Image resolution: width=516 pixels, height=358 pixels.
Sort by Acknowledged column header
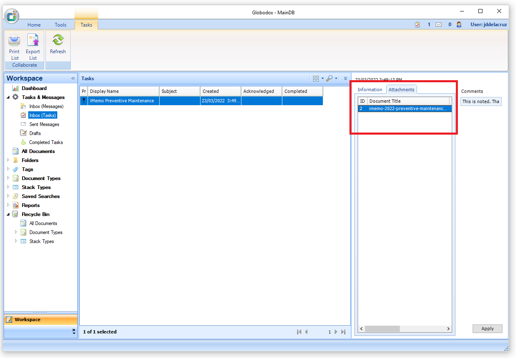(x=261, y=91)
